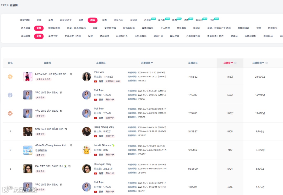283x195 pixels.
Task: Click icon beside SĂN SALE GIA ĐÌNH title
Action: (x=66, y=129)
